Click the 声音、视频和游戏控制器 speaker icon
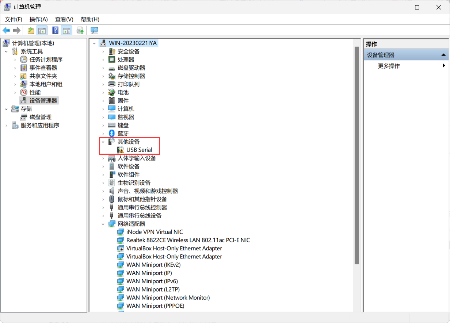The image size is (450, 323). click(112, 191)
